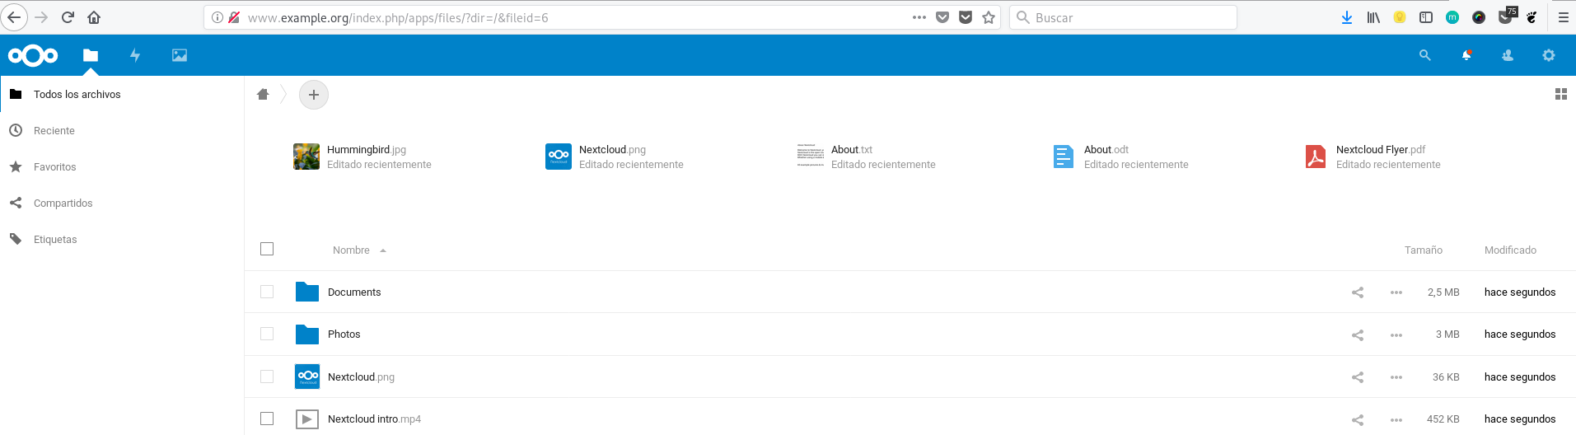
Task: Open the contacts menu icon
Action: pyautogui.click(x=1508, y=55)
